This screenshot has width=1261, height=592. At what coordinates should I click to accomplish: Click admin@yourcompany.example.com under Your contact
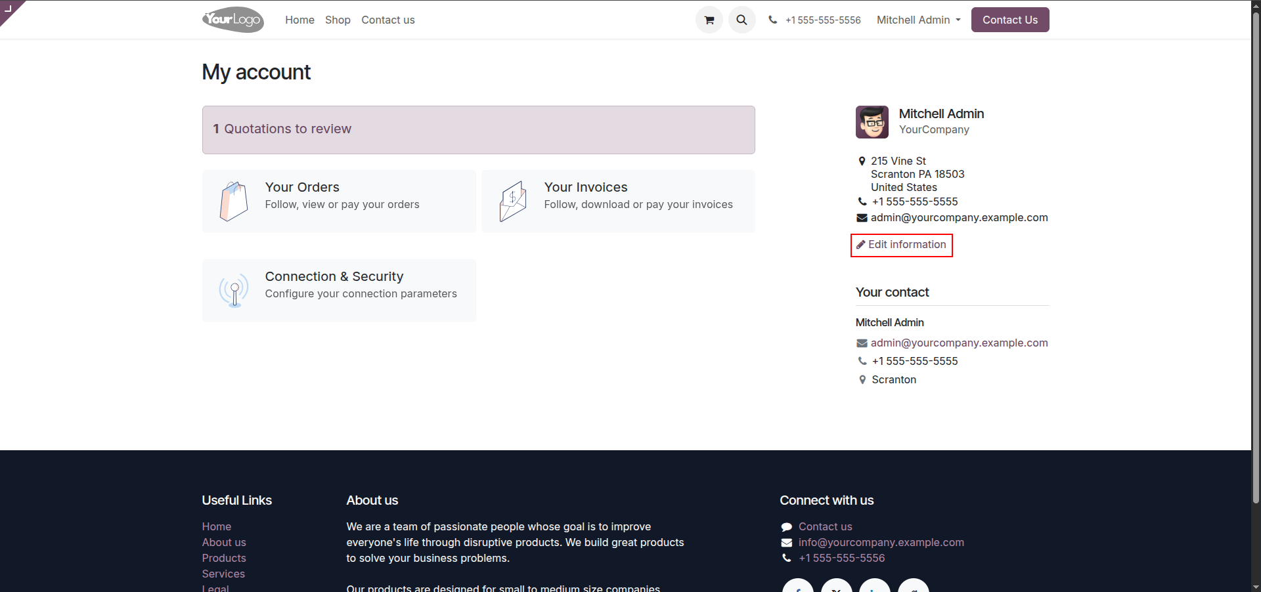tap(959, 343)
